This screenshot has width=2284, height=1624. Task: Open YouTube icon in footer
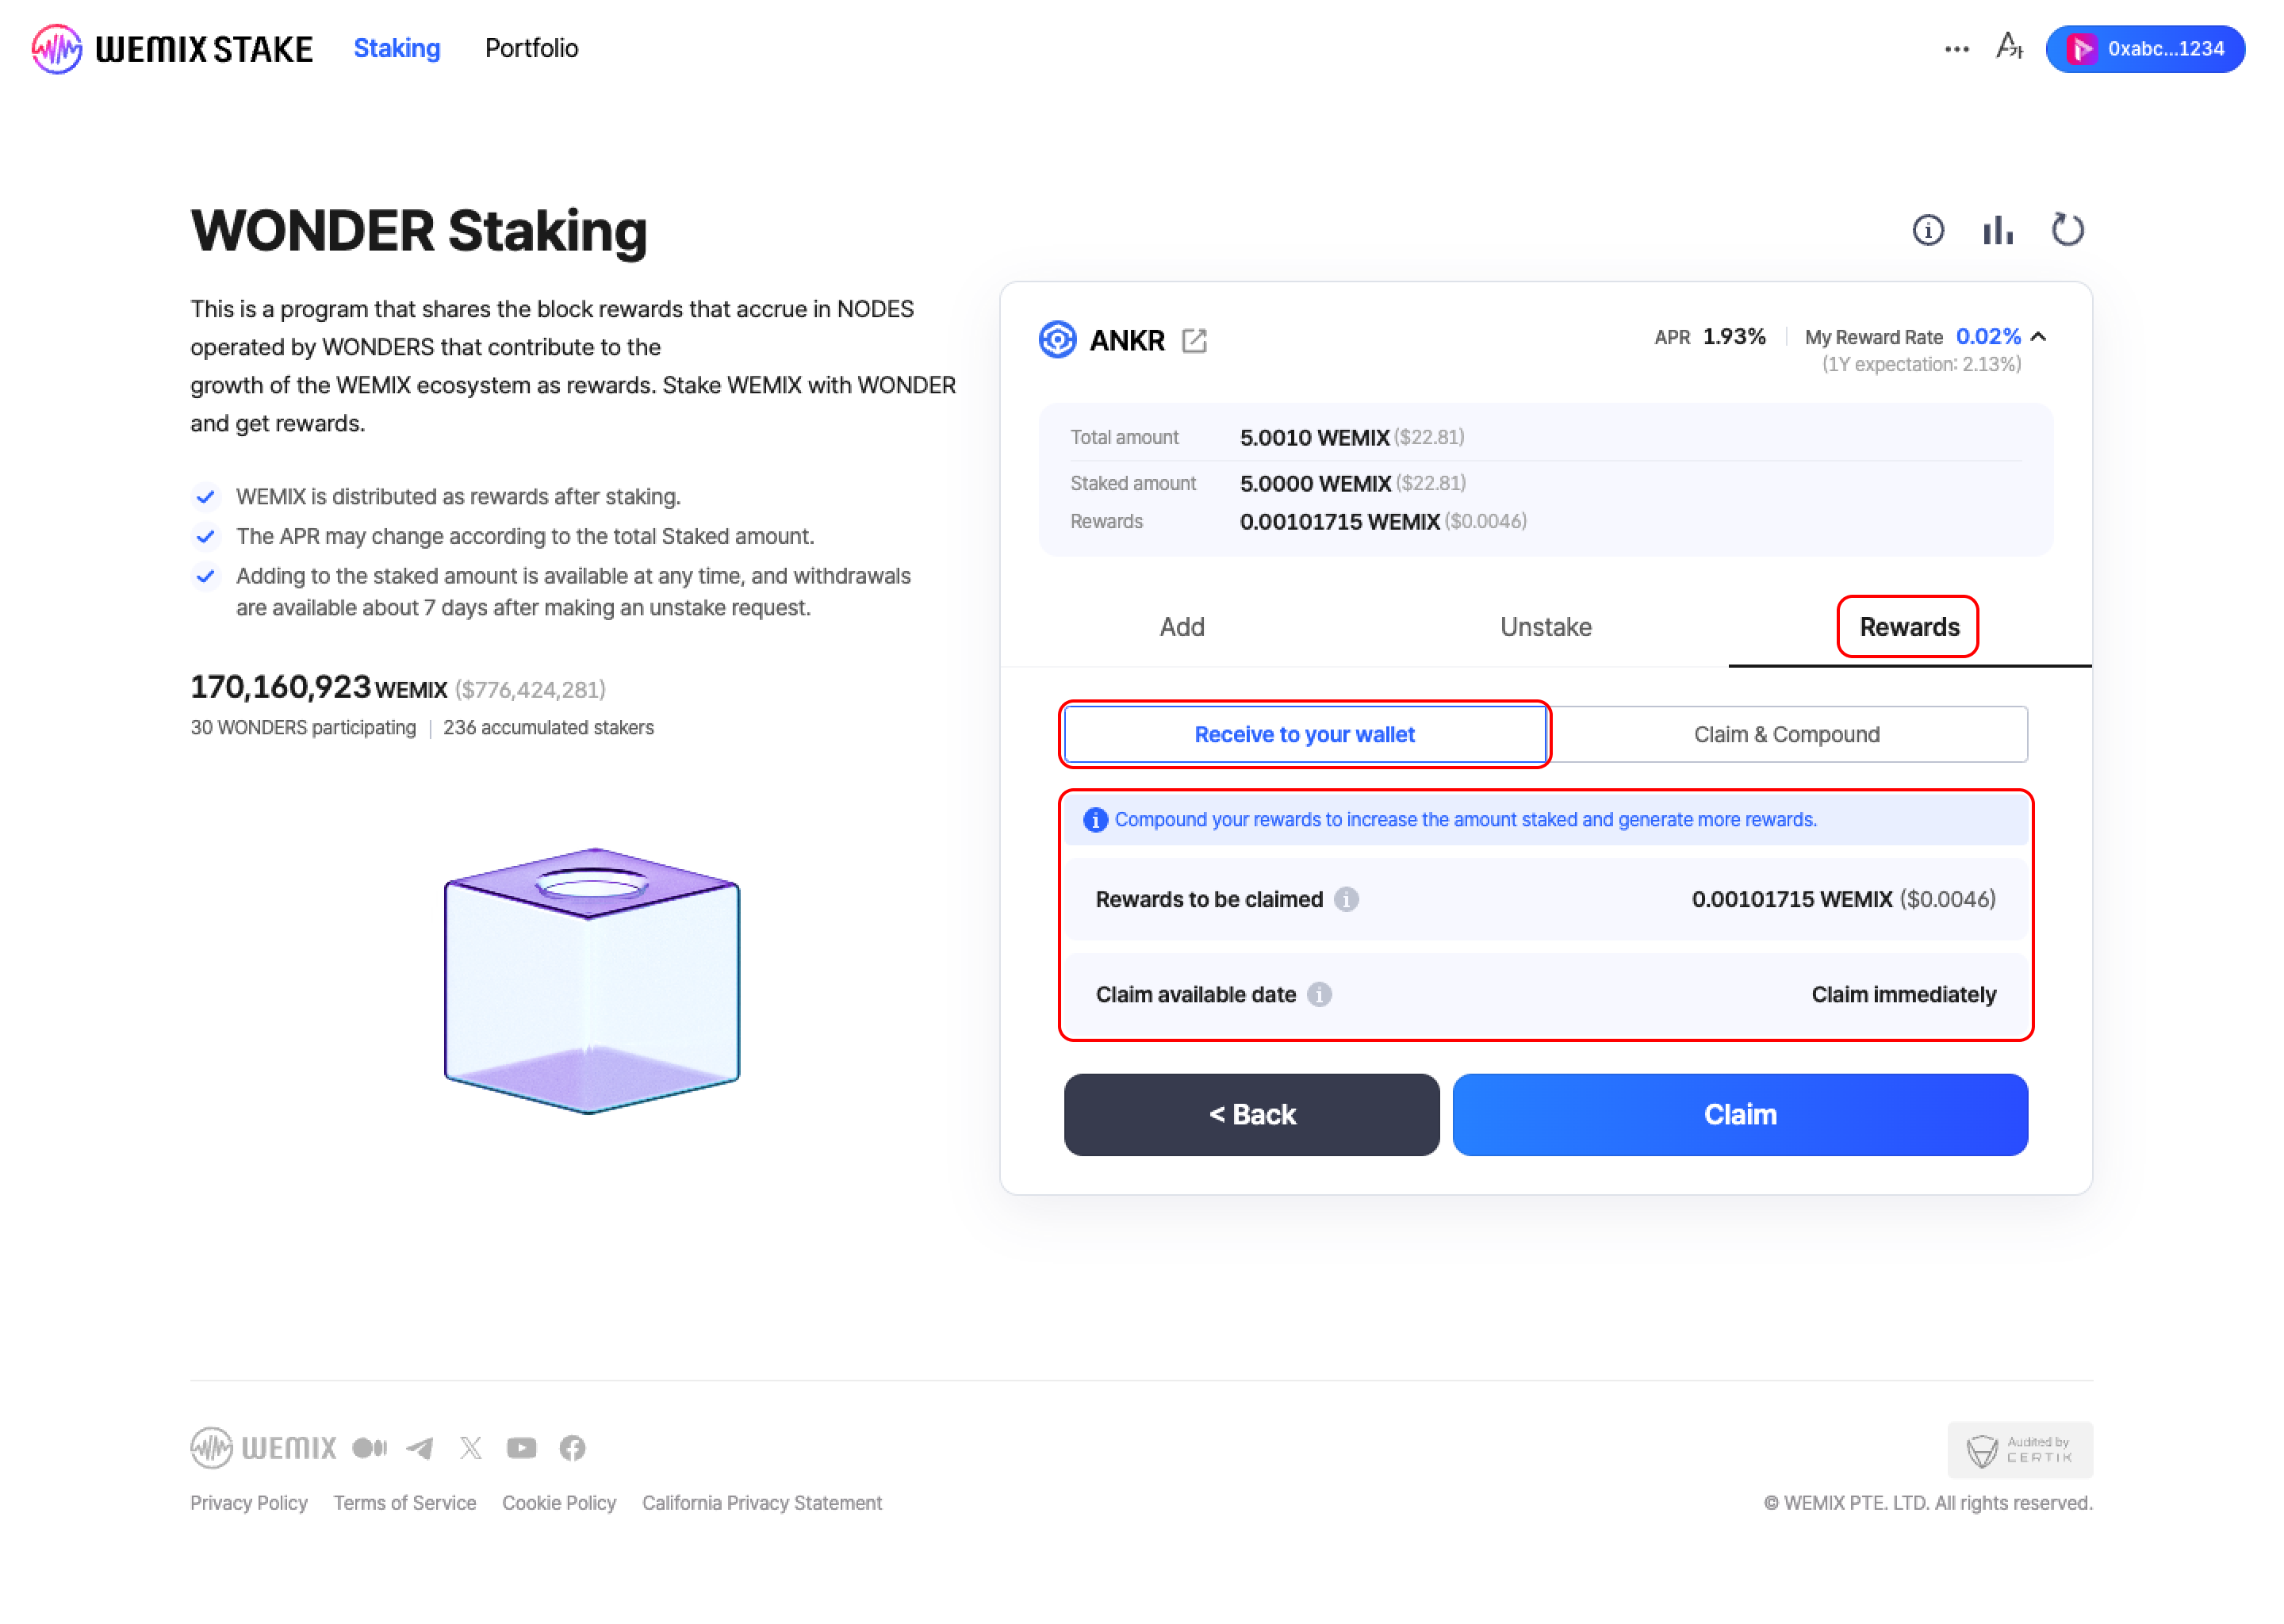point(521,1448)
